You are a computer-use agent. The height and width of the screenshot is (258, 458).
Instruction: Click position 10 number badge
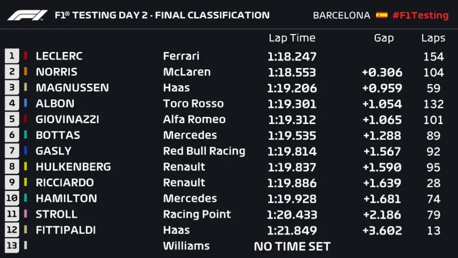pos(11,198)
